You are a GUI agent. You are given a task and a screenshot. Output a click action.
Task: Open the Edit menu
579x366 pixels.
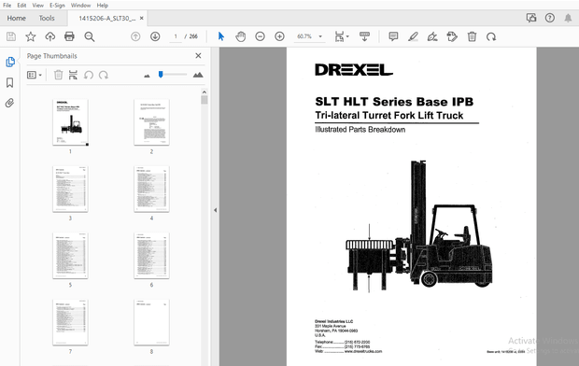[x=21, y=6]
